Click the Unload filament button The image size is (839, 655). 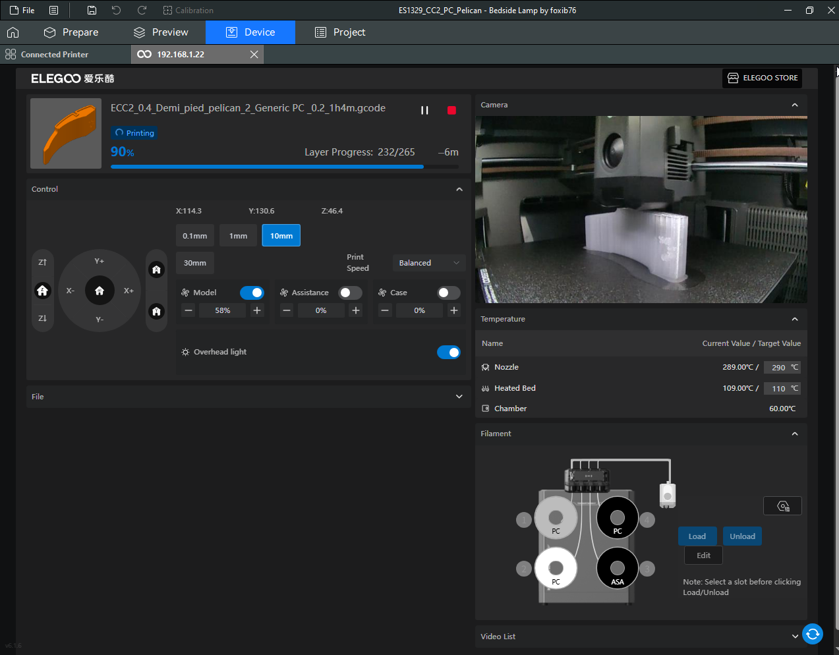742,536
